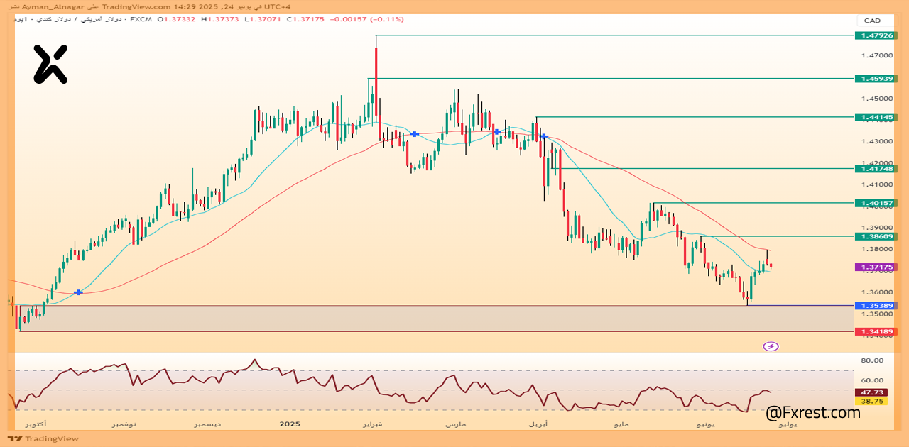Screen dimensions: 909x447
Task: Click the 2025 year label on the time axis
Action: [x=290, y=424]
